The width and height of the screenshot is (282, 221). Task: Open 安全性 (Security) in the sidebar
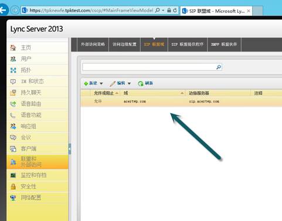click(37, 186)
